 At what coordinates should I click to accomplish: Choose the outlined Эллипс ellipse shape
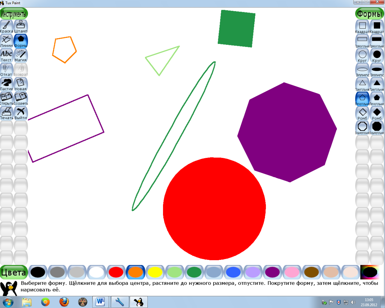point(362,70)
